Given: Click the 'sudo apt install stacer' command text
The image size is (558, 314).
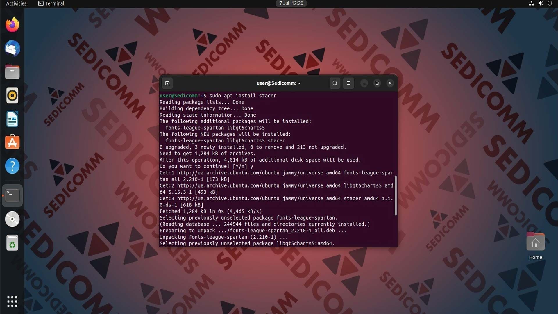Looking at the screenshot, I should 243,96.
